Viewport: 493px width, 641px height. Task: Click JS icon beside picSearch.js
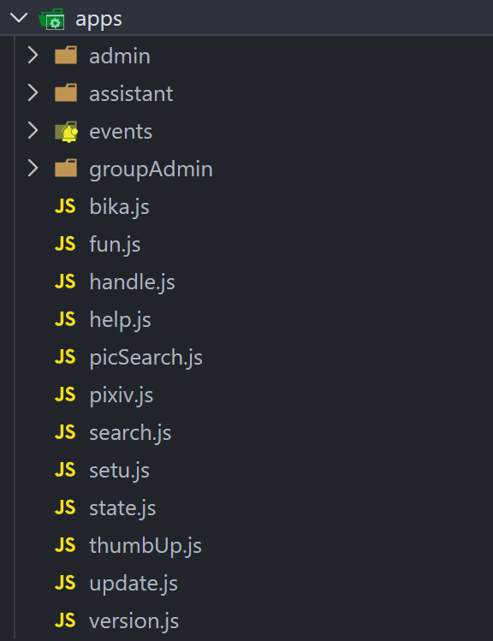pos(65,357)
